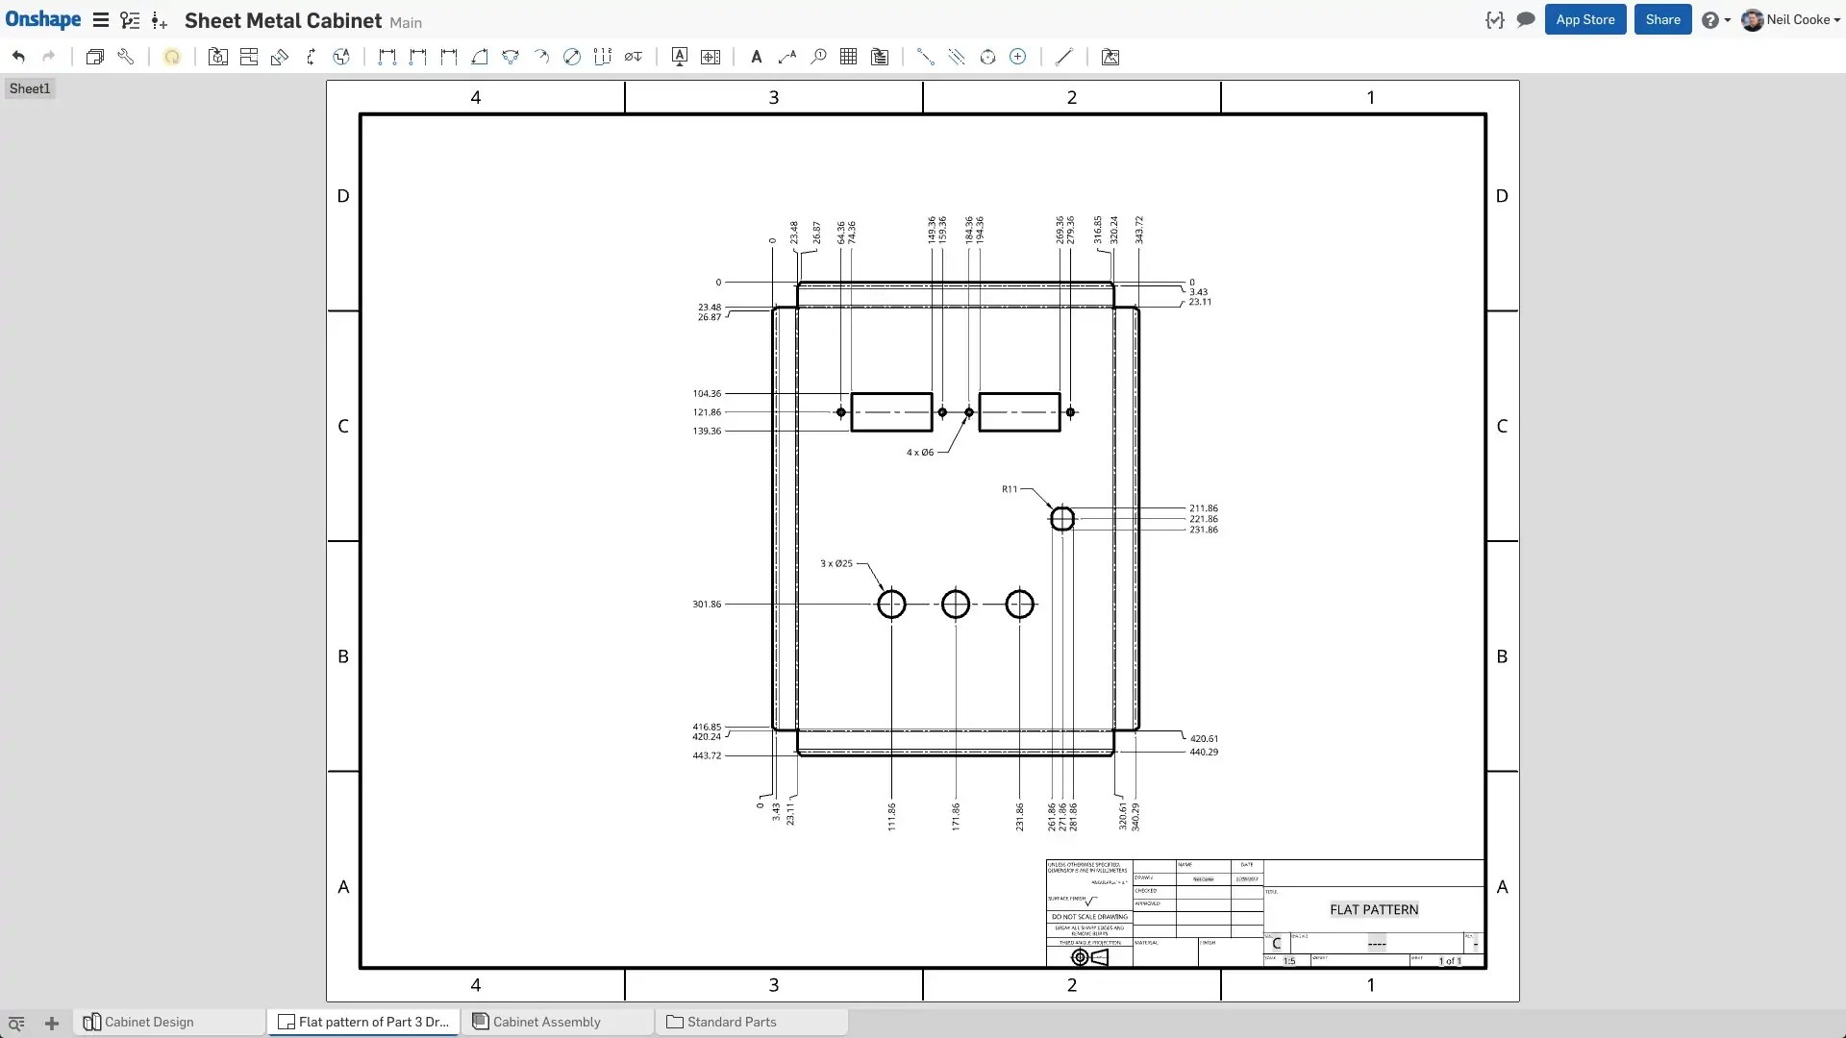Viewport: 1846px width, 1038px height.
Task: Select the diameter dimension tool
Action: pyautogui.click(x=572, y=57)
